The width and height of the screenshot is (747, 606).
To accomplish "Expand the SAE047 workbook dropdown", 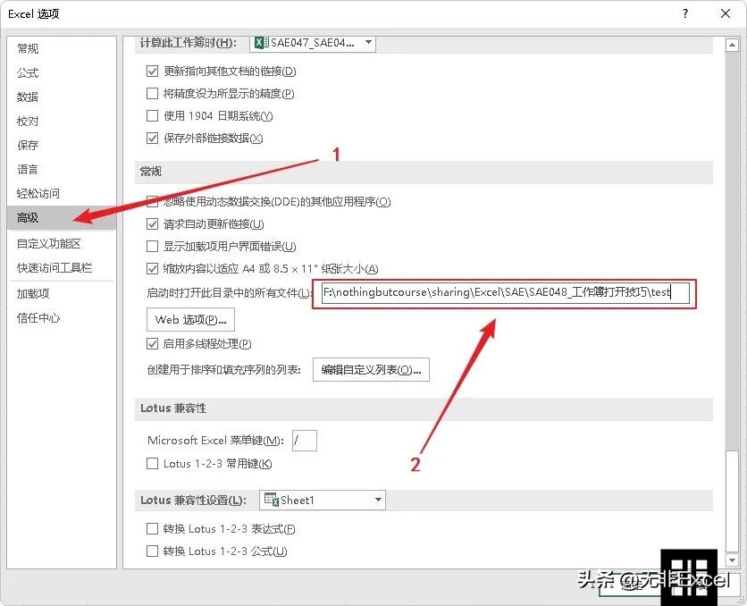I will pyautogui.click(x=368, y=42).
